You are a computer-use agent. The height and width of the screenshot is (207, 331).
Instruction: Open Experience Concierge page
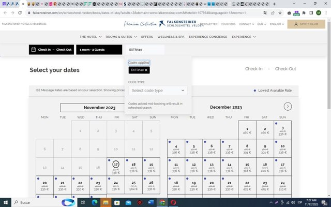coord(208,37)
